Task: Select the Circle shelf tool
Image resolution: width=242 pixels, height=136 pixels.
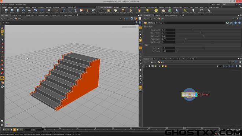Action: pos(70,11)
